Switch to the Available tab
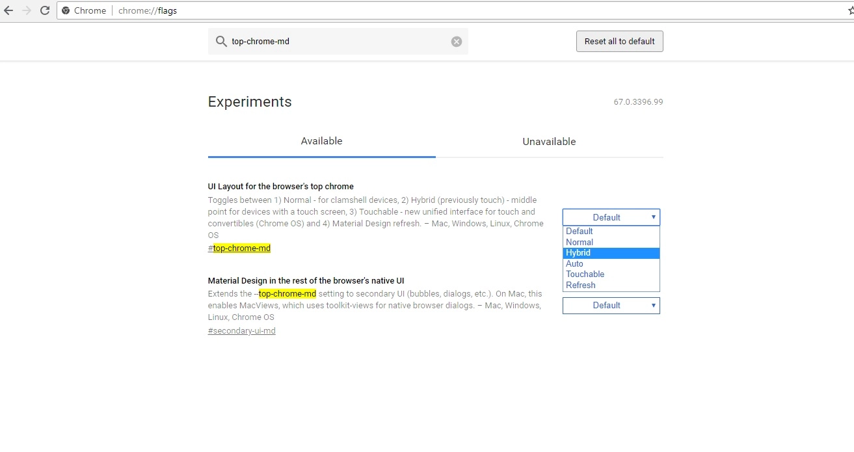This screenshot has width=854, height=452. pos(321,141)
